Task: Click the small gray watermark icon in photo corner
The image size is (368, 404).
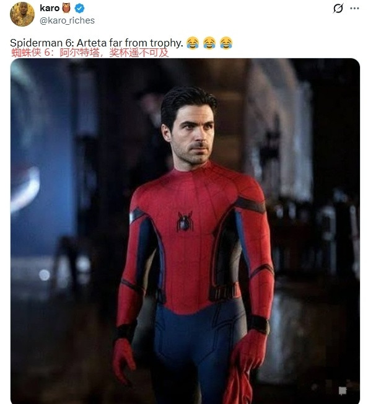Action: click(x=342, y=390)
